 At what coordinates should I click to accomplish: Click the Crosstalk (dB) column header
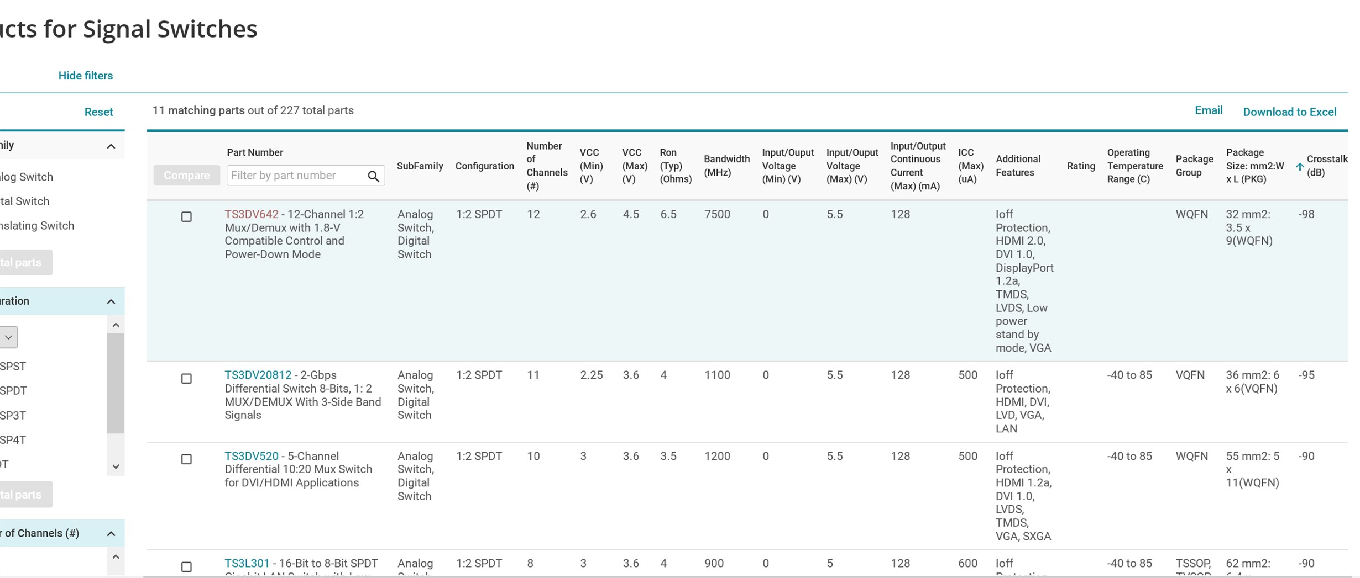pos(1327,166)
